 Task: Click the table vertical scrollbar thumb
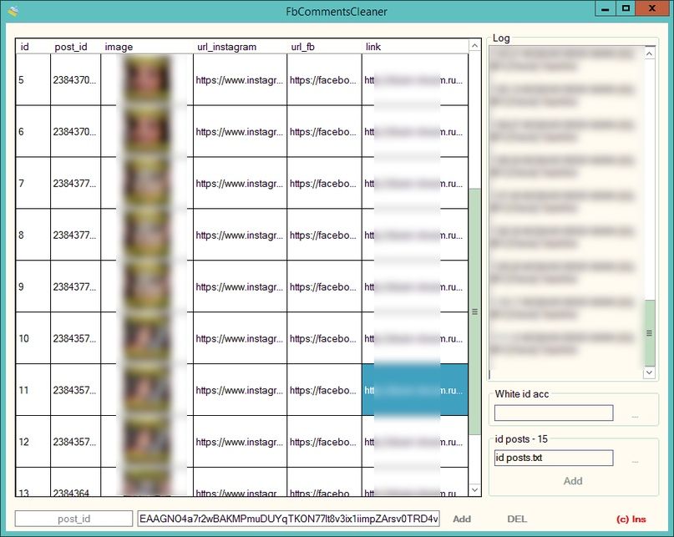[474, 312]
